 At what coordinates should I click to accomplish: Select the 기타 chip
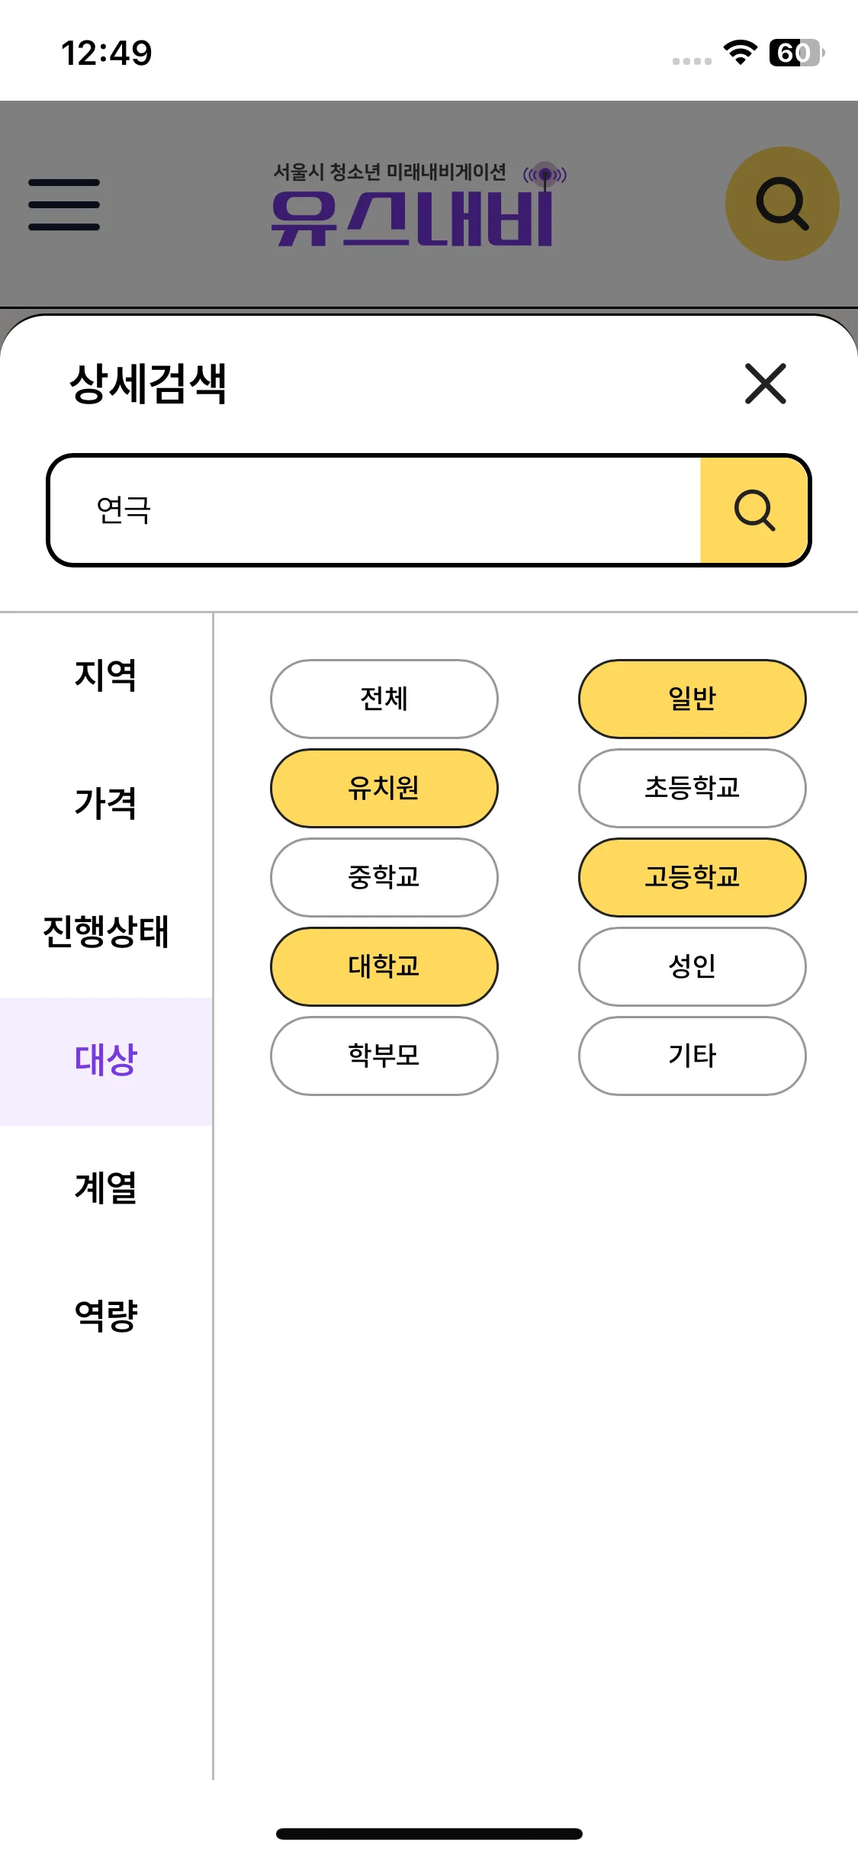click(x=693, y=1056)
